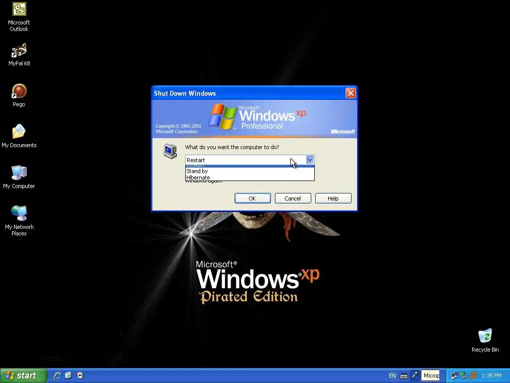The height and width of the screenshot is (383, 510).
Task: Click the microphone icon on language bar
Action: (415, 376)
